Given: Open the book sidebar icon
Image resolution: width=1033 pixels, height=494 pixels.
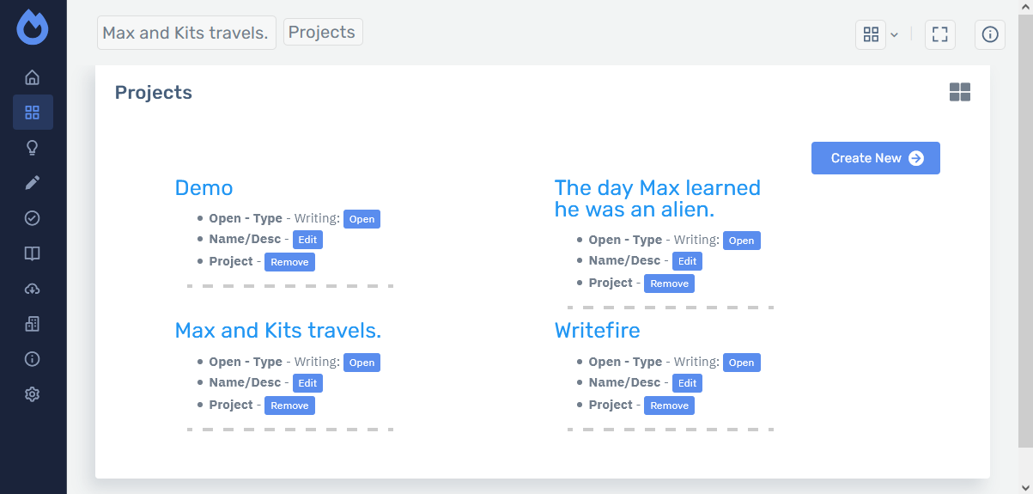Looking at the screenshot, I should (33, 253).
